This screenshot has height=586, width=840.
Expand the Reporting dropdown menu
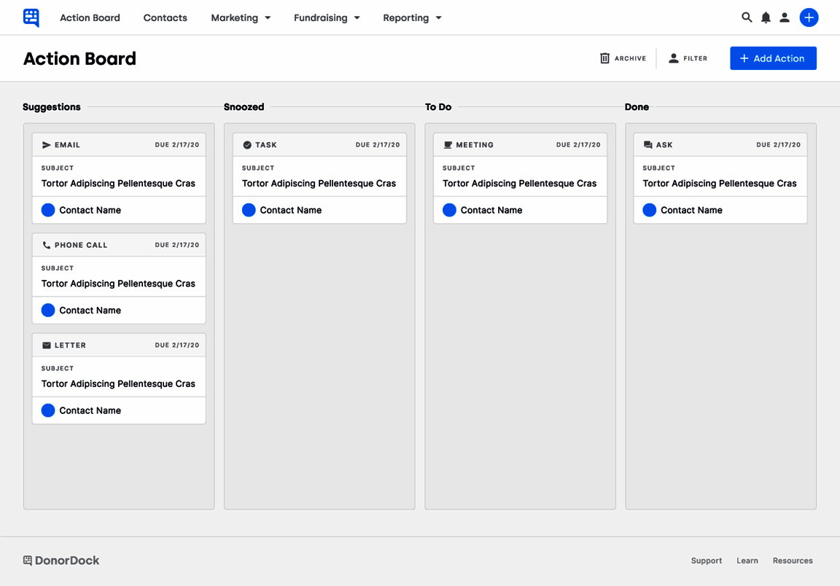412,17
